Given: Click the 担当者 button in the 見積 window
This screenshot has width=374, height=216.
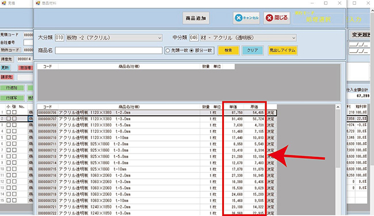Looking at the screenshot, I should tap(25, 68).
